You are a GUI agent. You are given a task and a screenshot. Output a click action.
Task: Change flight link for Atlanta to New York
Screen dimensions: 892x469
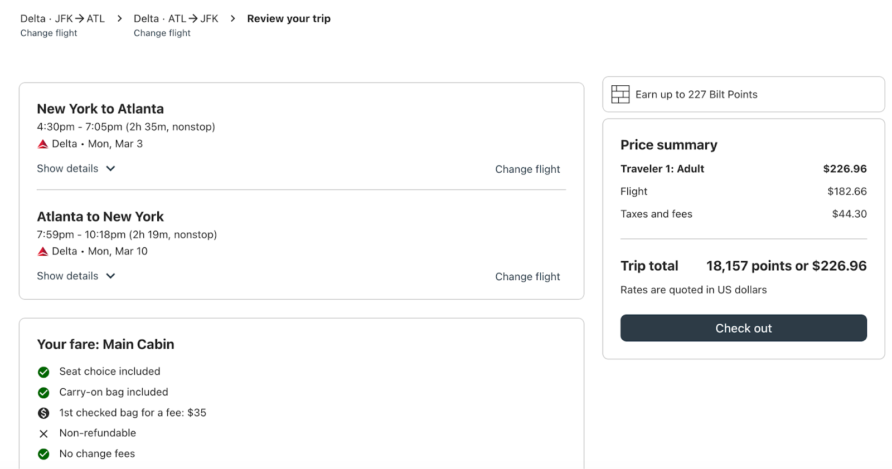527,277
